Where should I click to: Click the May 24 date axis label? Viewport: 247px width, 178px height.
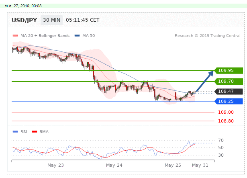114,165
